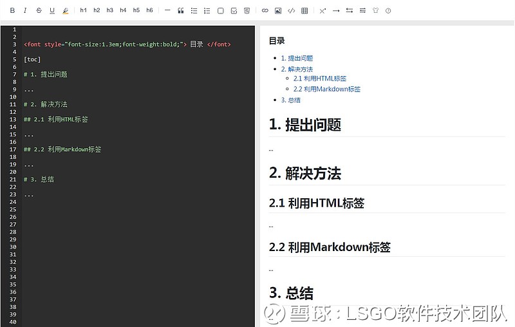Insert a blockquote

coord(181,10)
